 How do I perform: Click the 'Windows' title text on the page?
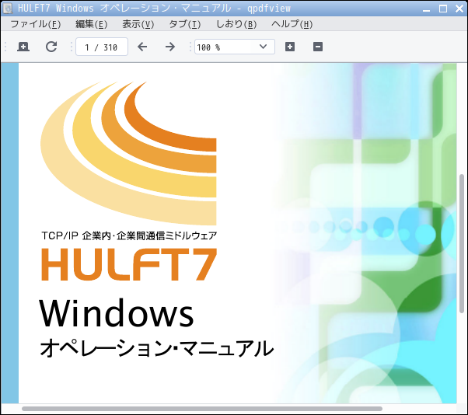[117, 312]
